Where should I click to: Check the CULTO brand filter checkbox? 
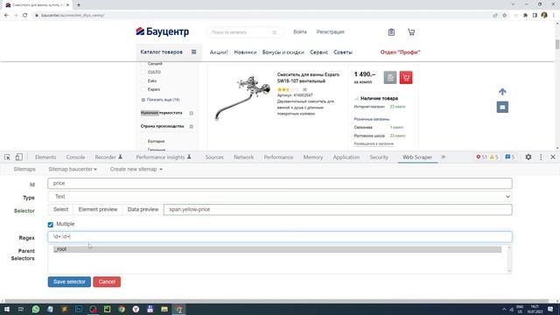[x=143, y=72]
